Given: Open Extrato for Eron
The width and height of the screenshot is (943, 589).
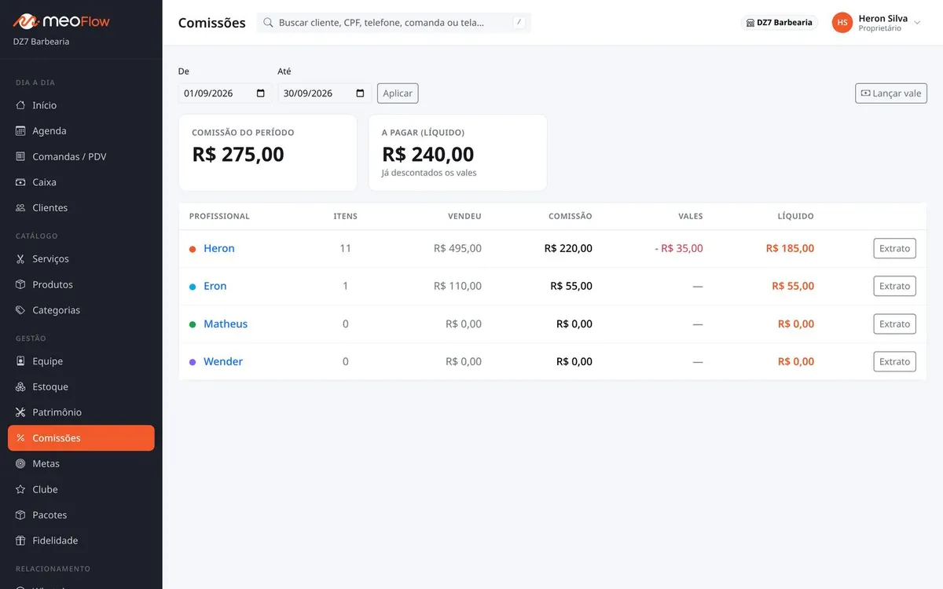Looking at the screenshot, I should (x=894, y=286).
